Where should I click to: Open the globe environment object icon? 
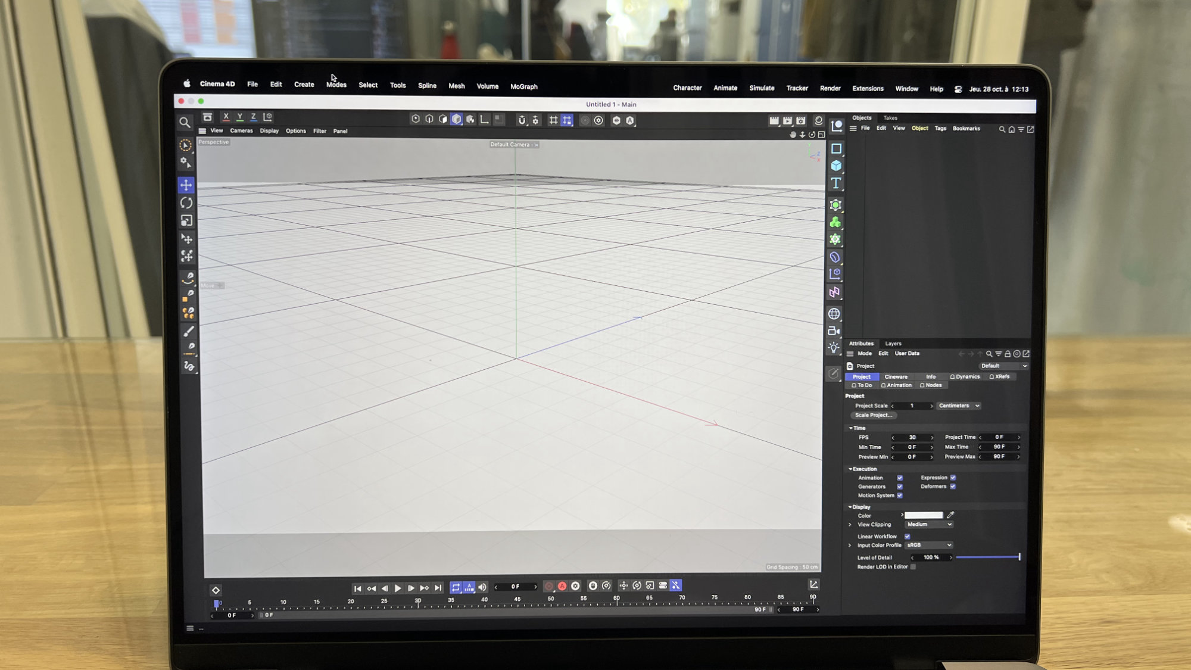[x=834, y=314]
